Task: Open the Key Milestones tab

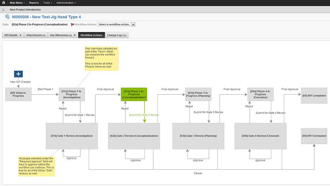Action: (x=63, y=35)
